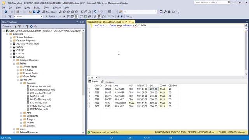Viewport: 249px width, 140px height.
Task: Open the CLASS6 database dropdown
Action: (42, 16)
